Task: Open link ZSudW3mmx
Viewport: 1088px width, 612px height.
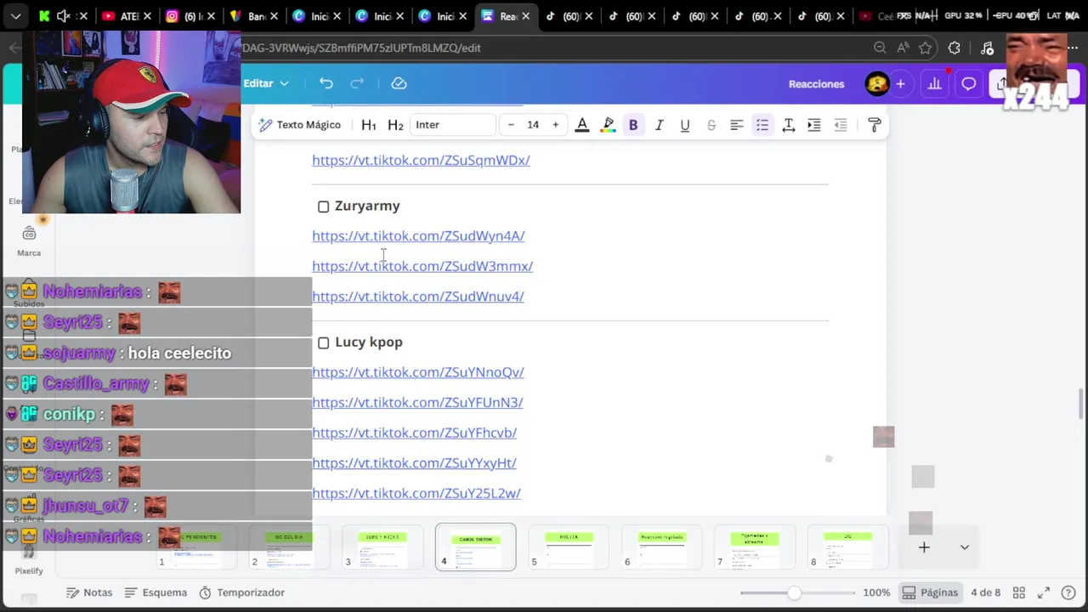Action: [422, 266]
